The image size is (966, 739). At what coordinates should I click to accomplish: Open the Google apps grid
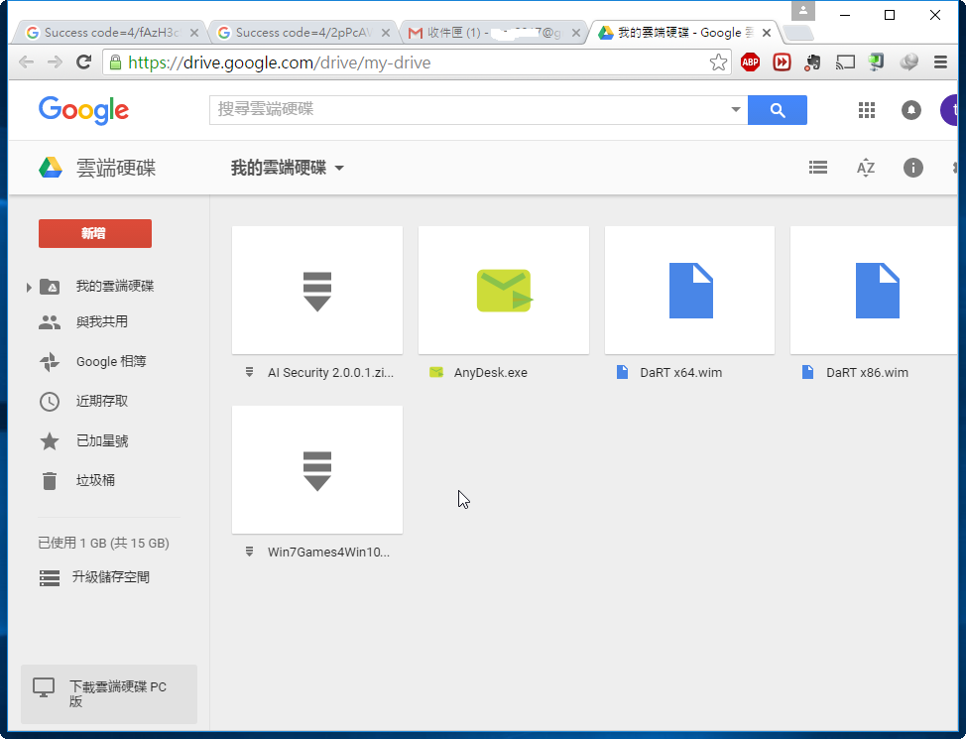tap(867, 110)
